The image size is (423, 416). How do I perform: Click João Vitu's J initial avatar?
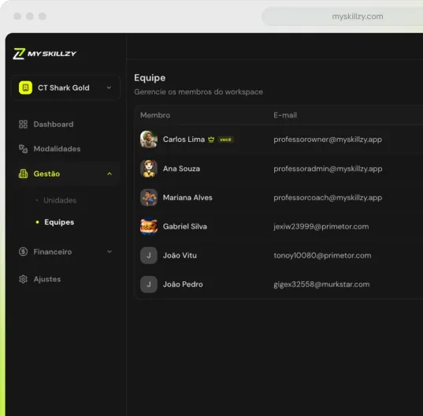(149, 255)
